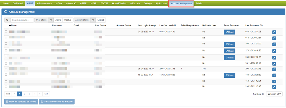Edit the row with password change 10-07-2021 01:00
Image resolution: width=286 pixels, height=108 pixels.
274,44
